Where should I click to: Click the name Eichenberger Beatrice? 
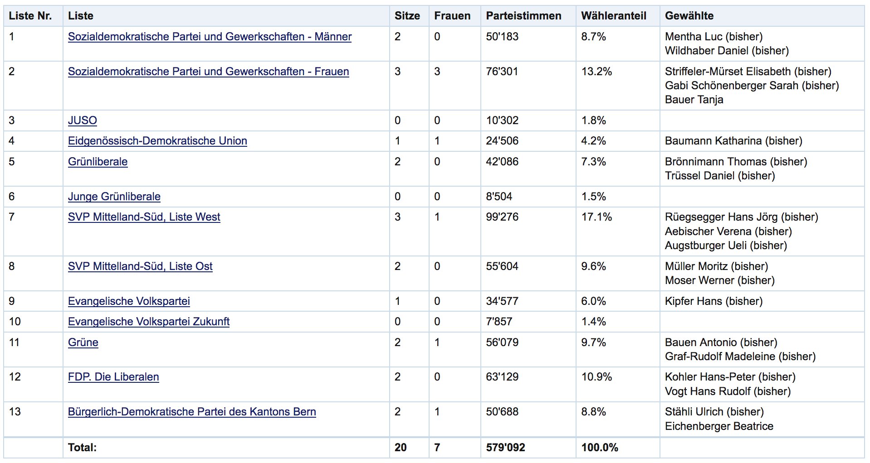[x=719, y=426]
